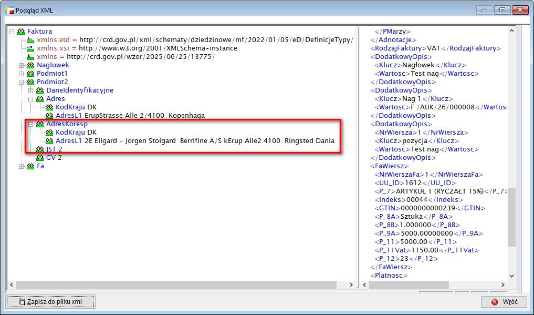Click the Faktura root element icon
534x315 pixels.
pos(21,32)
